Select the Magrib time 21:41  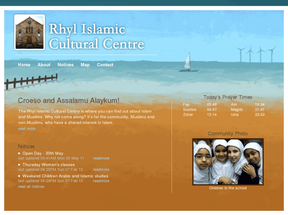tap(260, 110)
